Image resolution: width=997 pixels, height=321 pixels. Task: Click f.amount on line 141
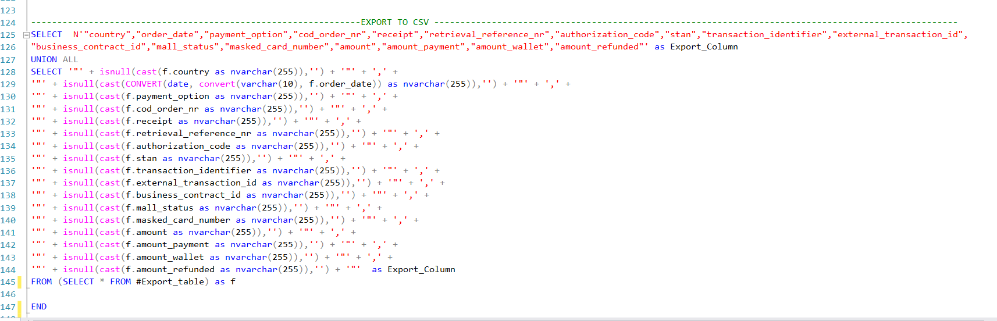click(x=147, y=232)
